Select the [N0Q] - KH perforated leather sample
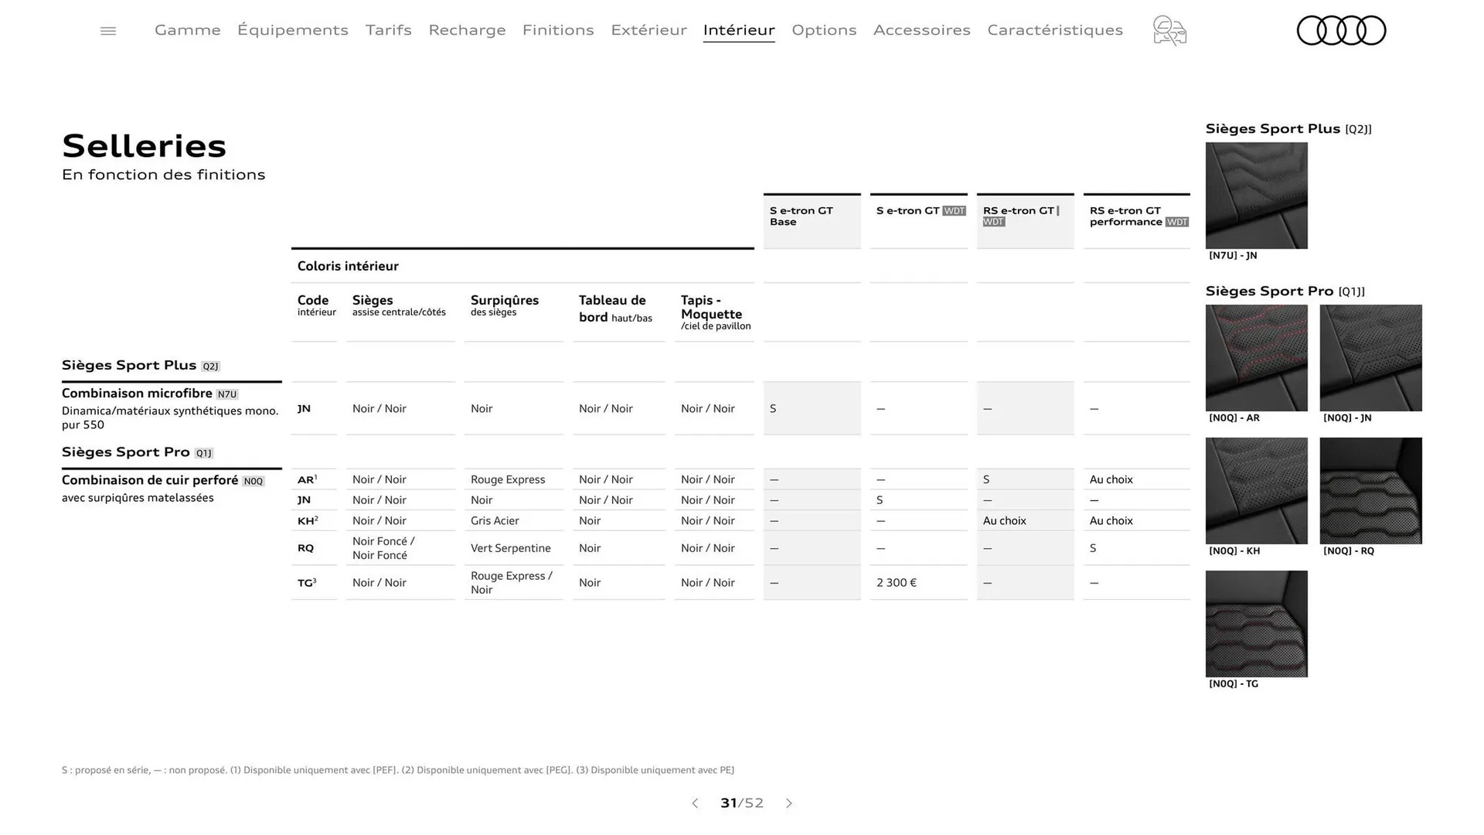 click(1255, 490)
